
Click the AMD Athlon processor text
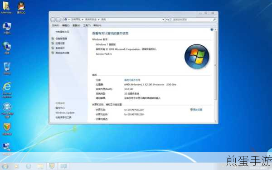[150, 84]
